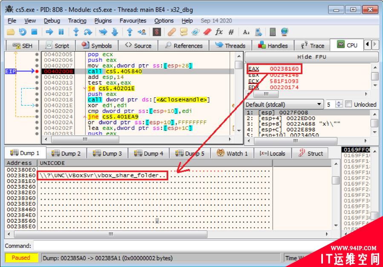
Task: Switch to Dump 3 tab
Action: [107, 153]
